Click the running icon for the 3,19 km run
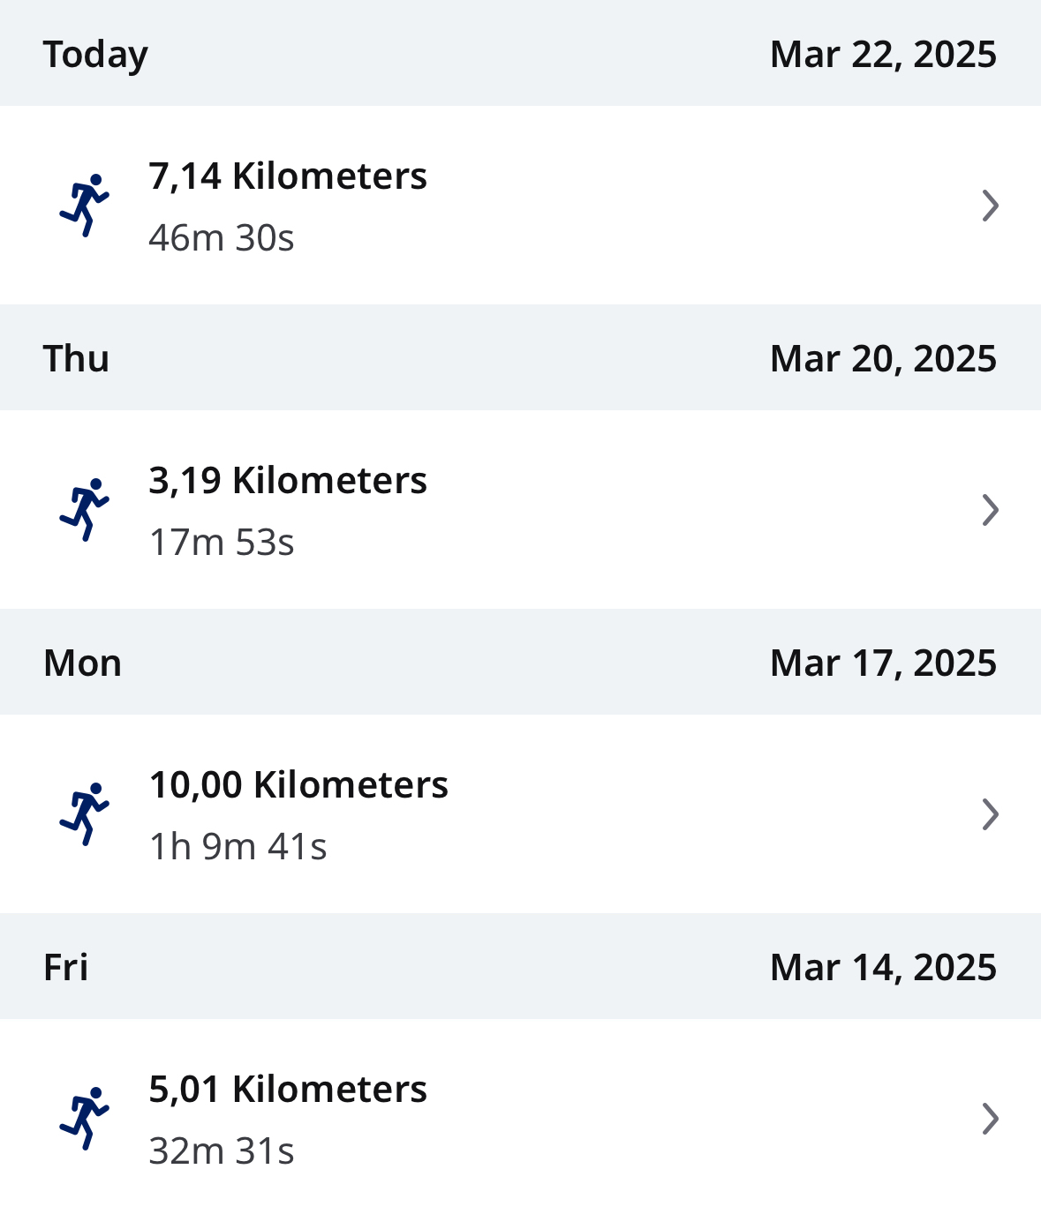This screenshot has height=1214, width=1041. click(85, 510)
